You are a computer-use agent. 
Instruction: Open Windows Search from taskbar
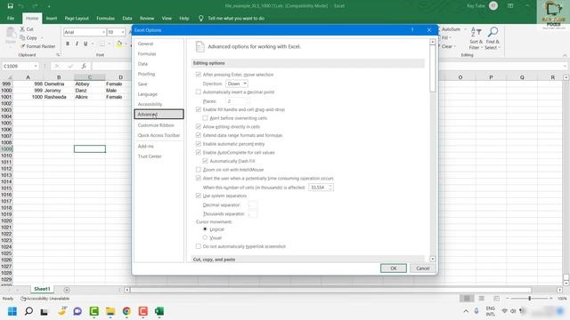click(x=28, y=311)
